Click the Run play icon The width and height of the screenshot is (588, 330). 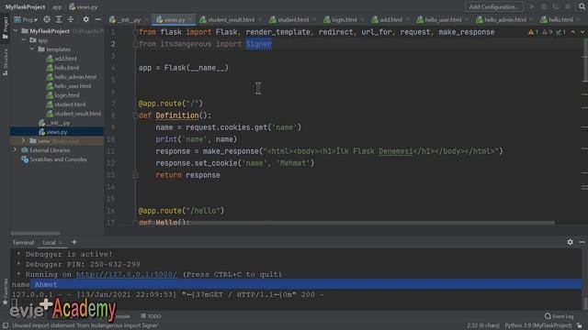(532, 6)
